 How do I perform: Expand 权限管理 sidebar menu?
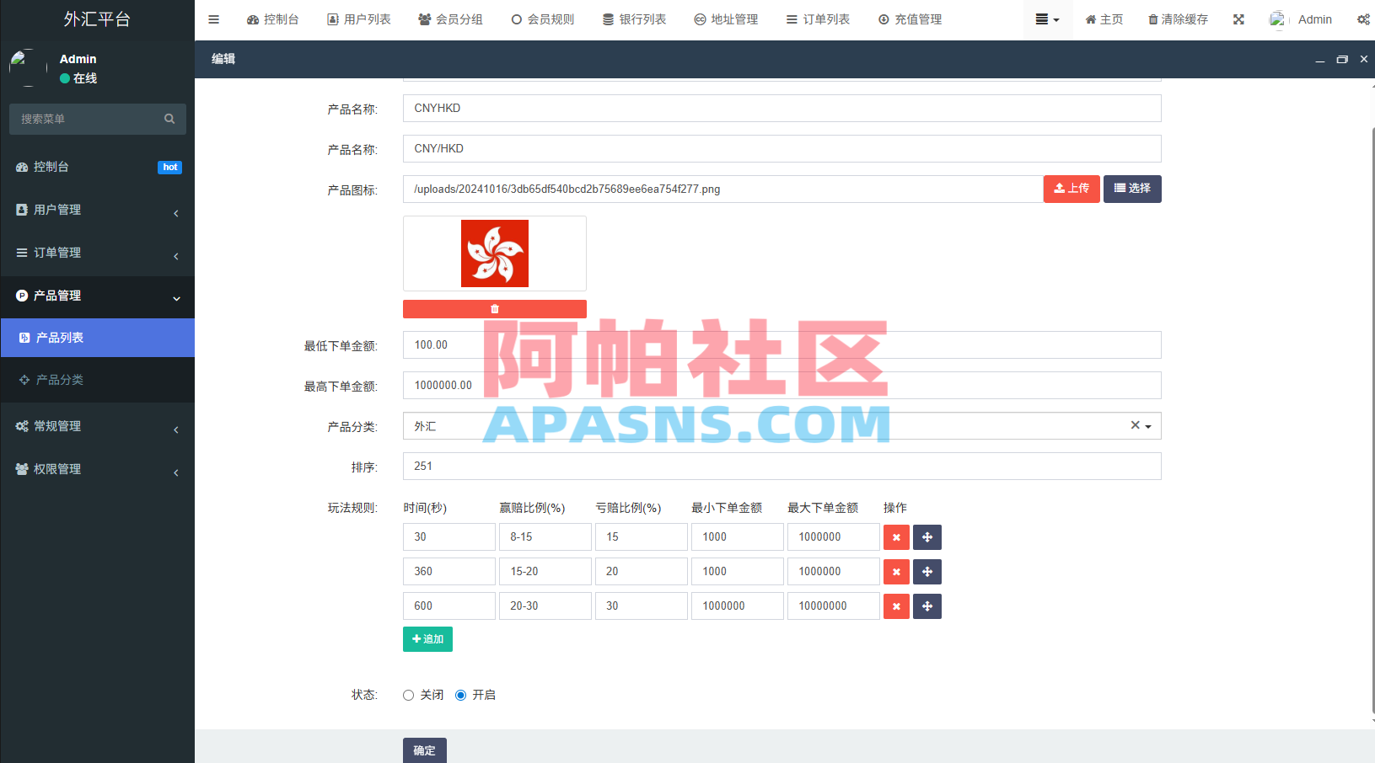pos(98,469)
